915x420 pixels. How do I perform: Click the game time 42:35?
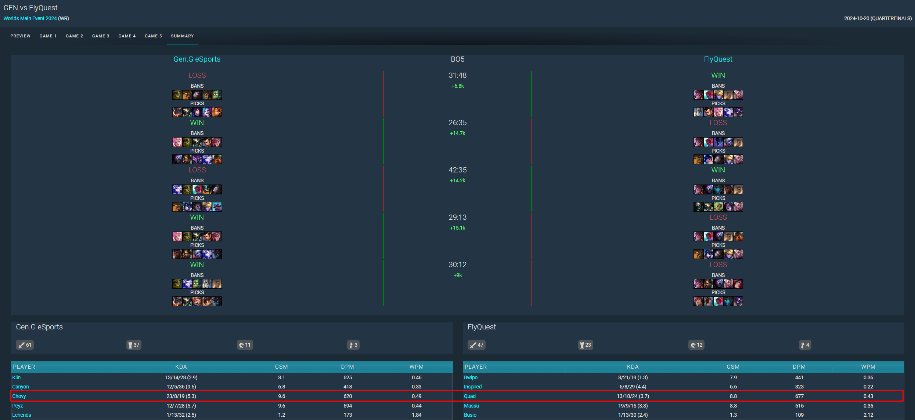pos(458,170)
